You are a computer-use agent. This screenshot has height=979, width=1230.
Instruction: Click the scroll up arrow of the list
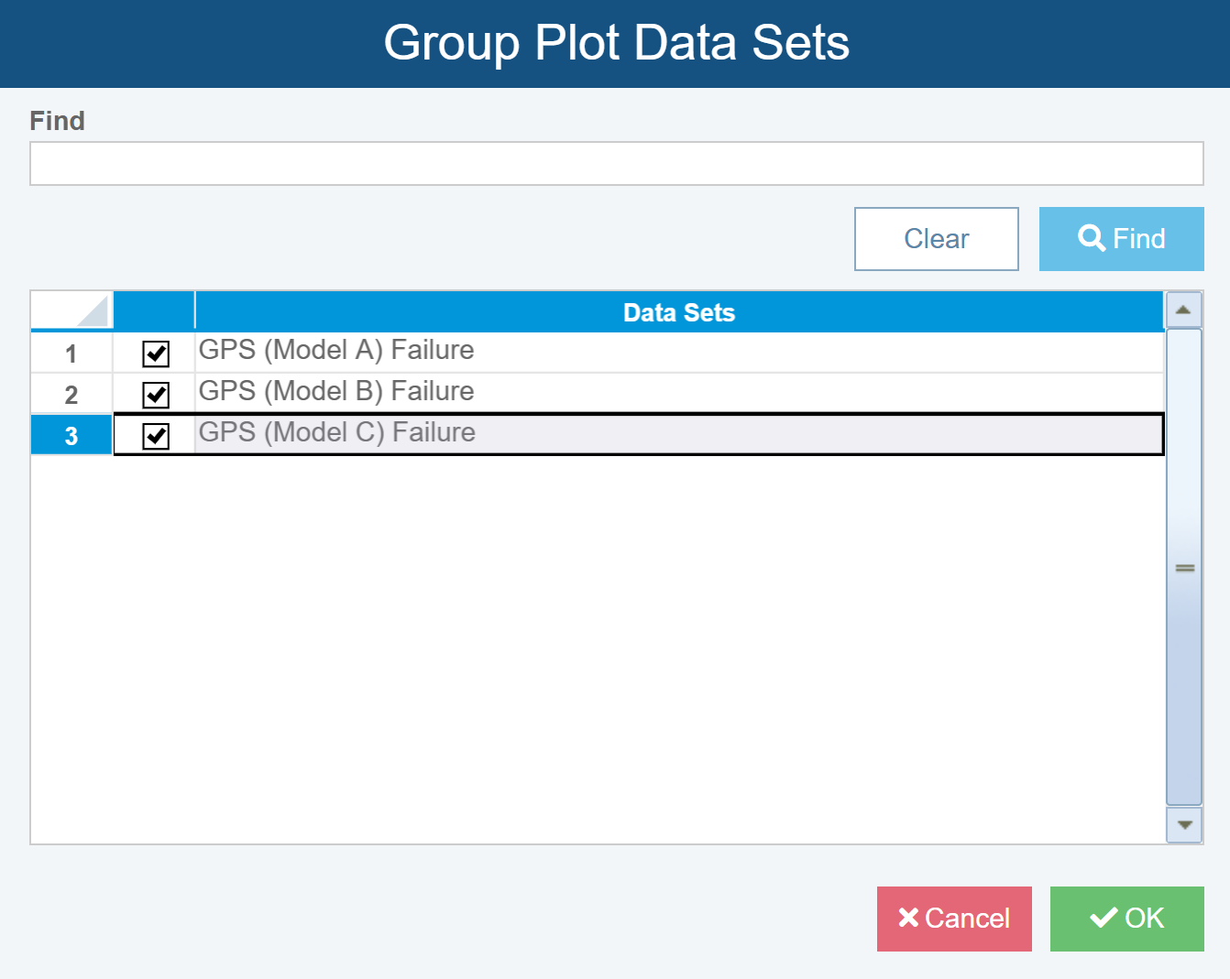[1183, 310]
